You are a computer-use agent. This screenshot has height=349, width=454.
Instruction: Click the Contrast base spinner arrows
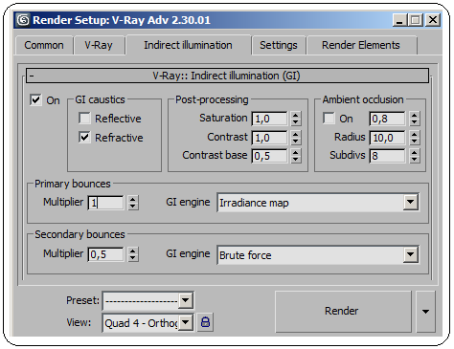(x=296, y=156)
